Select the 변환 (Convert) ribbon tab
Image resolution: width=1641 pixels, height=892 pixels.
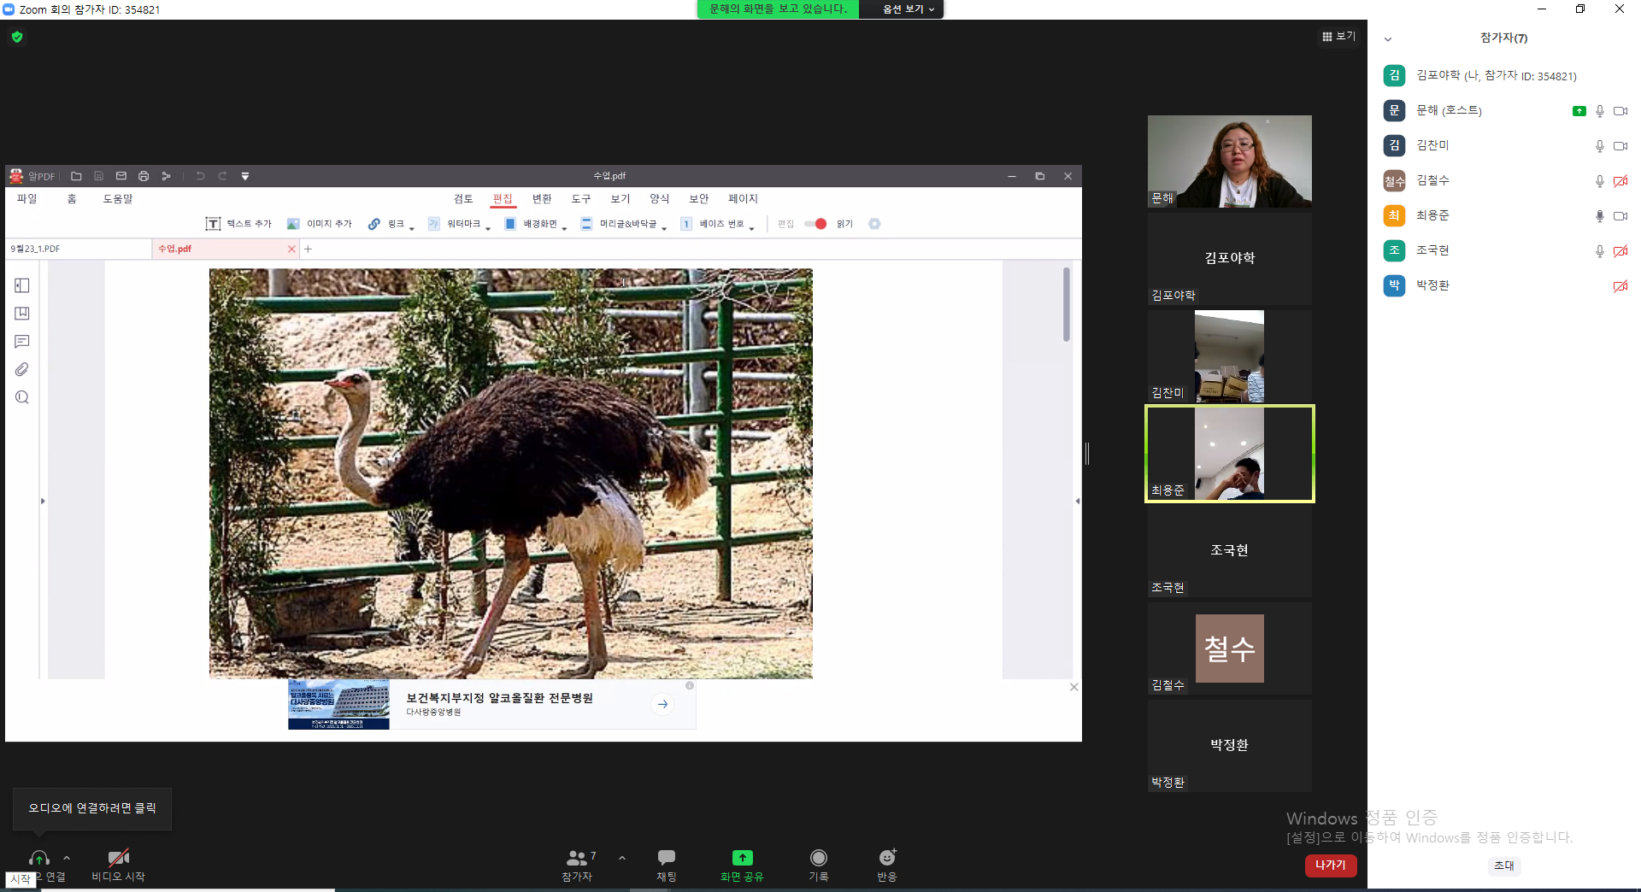[x=542, y=199]
